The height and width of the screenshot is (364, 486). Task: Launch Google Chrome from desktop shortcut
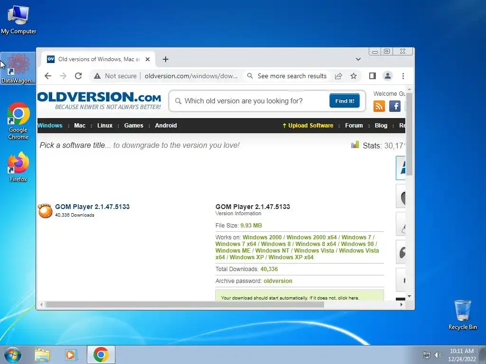point(19,121)
